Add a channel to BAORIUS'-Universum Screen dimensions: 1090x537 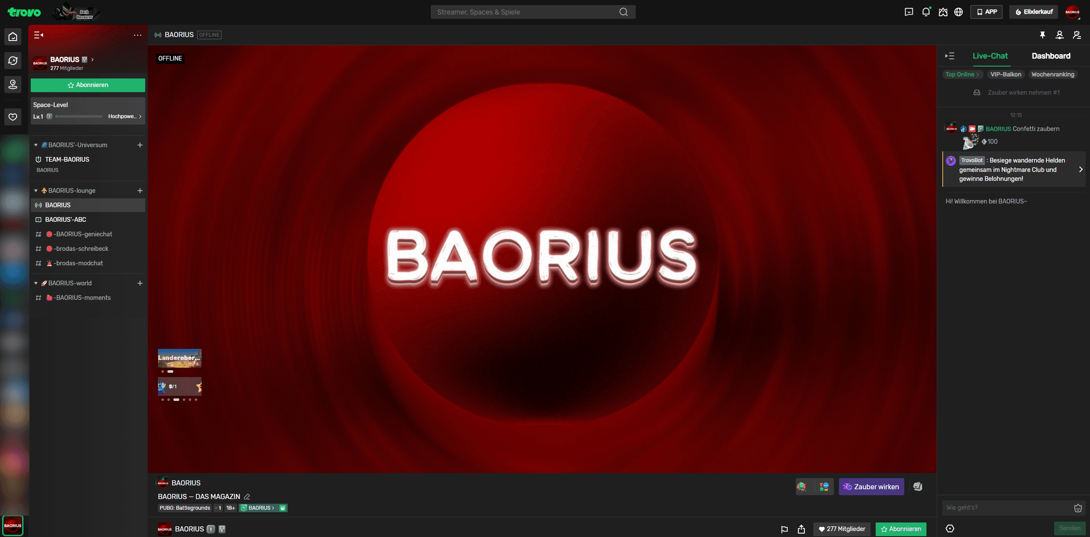[140, 145]
